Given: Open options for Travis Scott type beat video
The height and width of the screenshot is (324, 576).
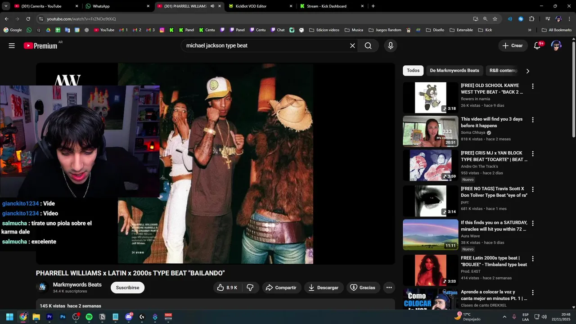Looking at the screenshot, I should (x=533, y=189).
